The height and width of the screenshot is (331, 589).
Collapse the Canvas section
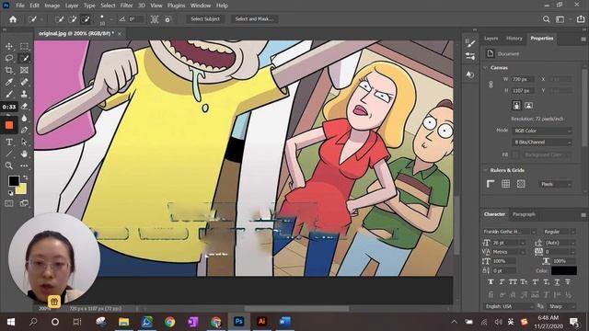click(485, 67)
